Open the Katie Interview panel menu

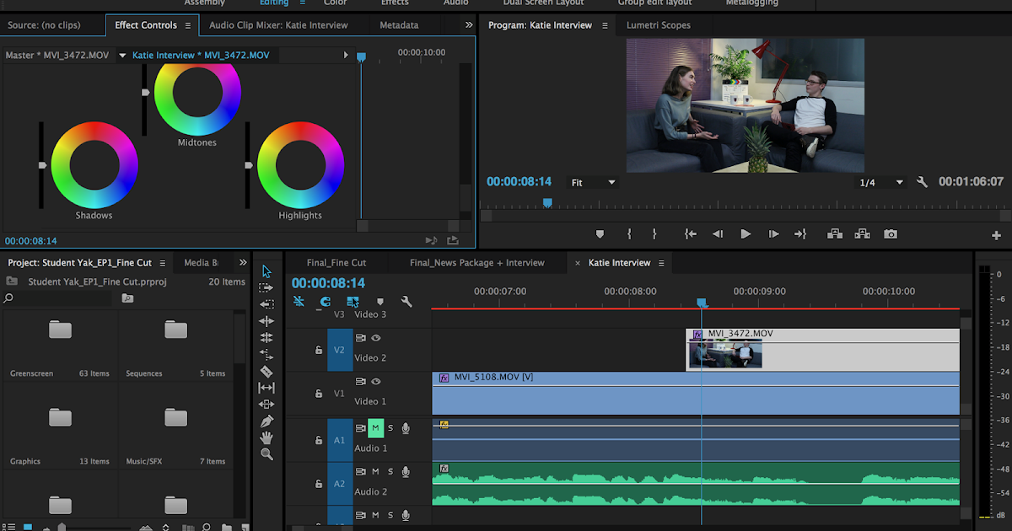click(x=663, y=262)
